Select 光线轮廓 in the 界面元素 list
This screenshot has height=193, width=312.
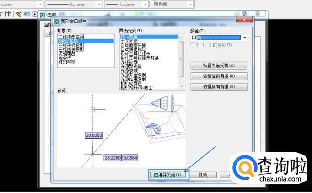click(149, 62)
